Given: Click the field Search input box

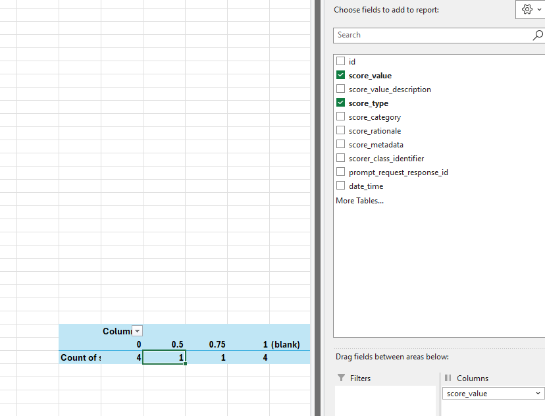Looking at the screenshot, I should click(x=431, y=36).
